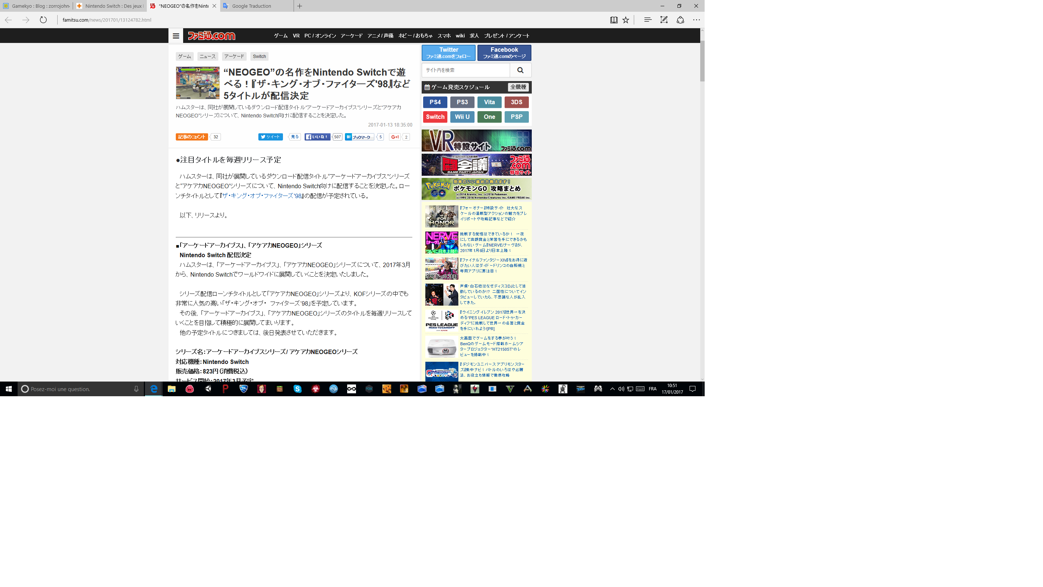Open Rocket League taskbar icon
The image size is (1043, 587).
point(243,389)
